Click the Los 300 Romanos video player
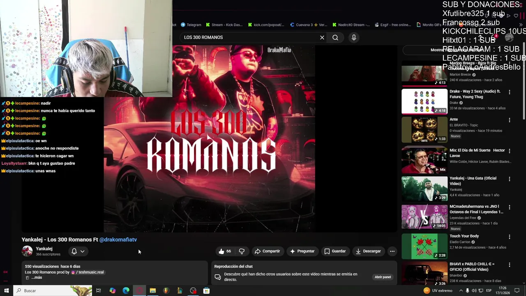526x296 pixels. pyautogui.click(x=209, y=139)
